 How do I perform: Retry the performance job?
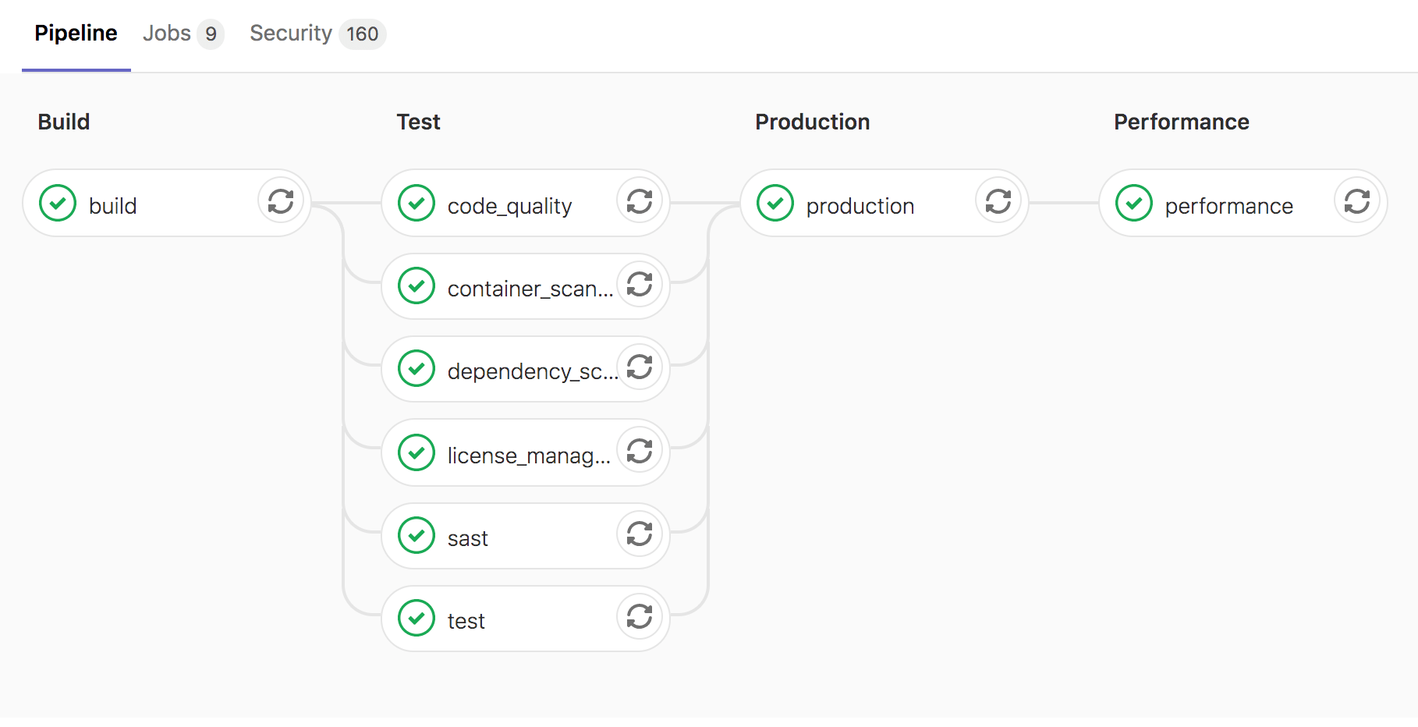pos(1356,201)
